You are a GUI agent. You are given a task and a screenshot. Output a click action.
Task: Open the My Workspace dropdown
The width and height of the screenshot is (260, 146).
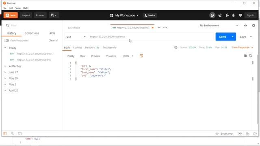(x=124, y=15)
